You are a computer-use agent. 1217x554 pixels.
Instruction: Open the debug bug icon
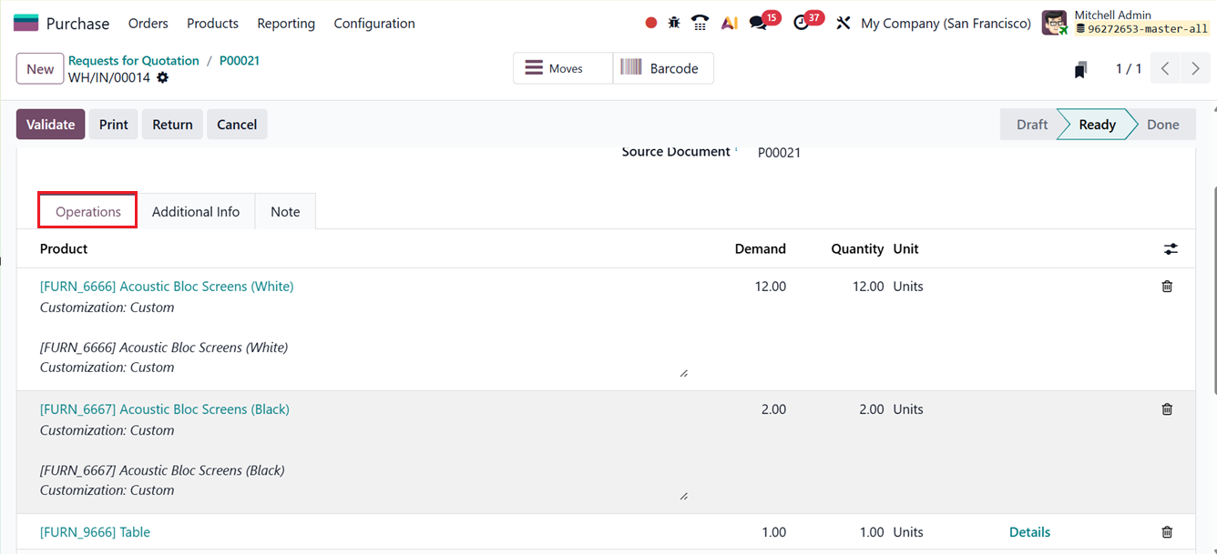coord(673,21)
